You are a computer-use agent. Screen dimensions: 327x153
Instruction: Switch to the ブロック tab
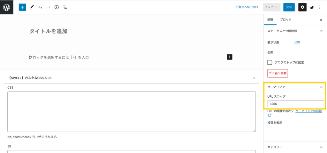tap(286, 20)
